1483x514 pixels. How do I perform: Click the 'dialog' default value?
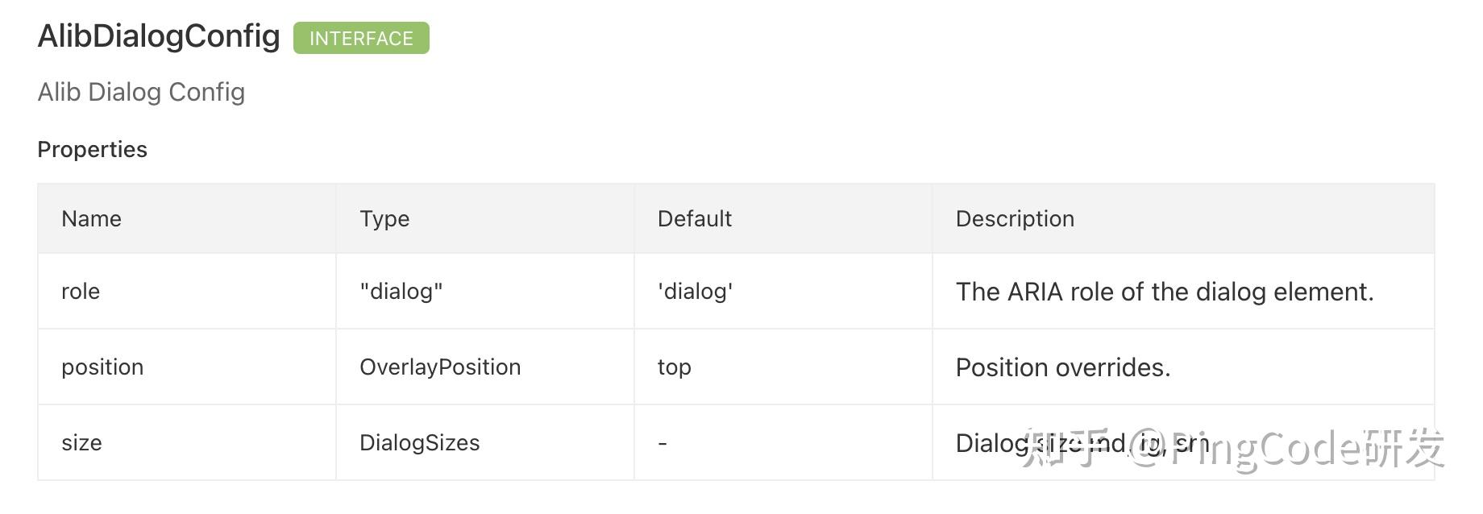[x=695, y=291]
